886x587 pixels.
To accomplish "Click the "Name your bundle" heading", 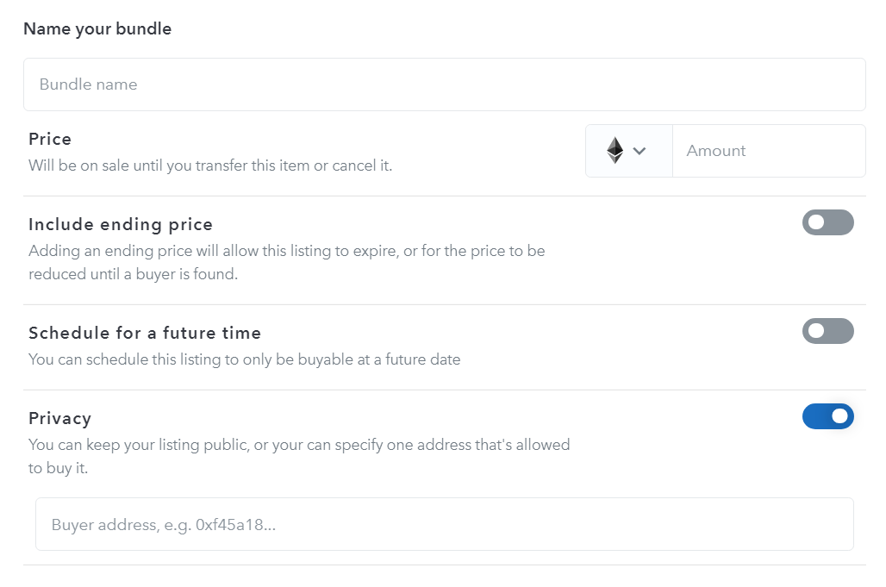I will tap(97, 28).
